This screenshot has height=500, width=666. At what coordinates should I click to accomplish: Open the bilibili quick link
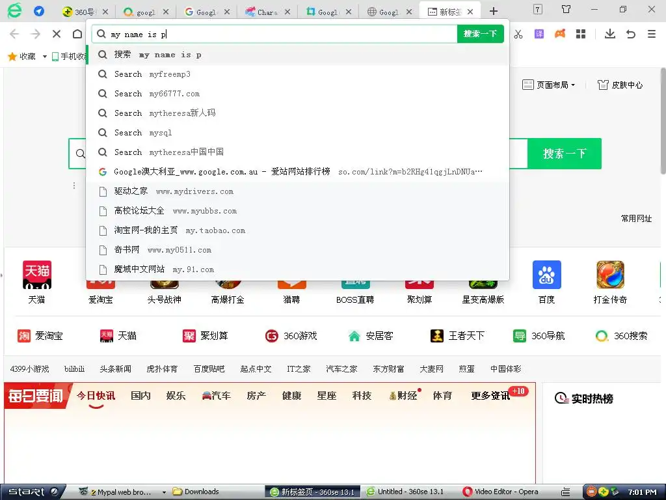74,369
